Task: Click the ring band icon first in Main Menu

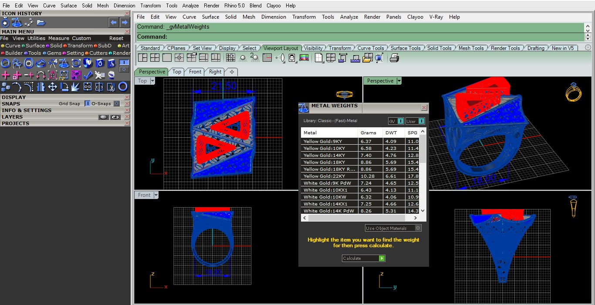Action: [x=5, y=63]
